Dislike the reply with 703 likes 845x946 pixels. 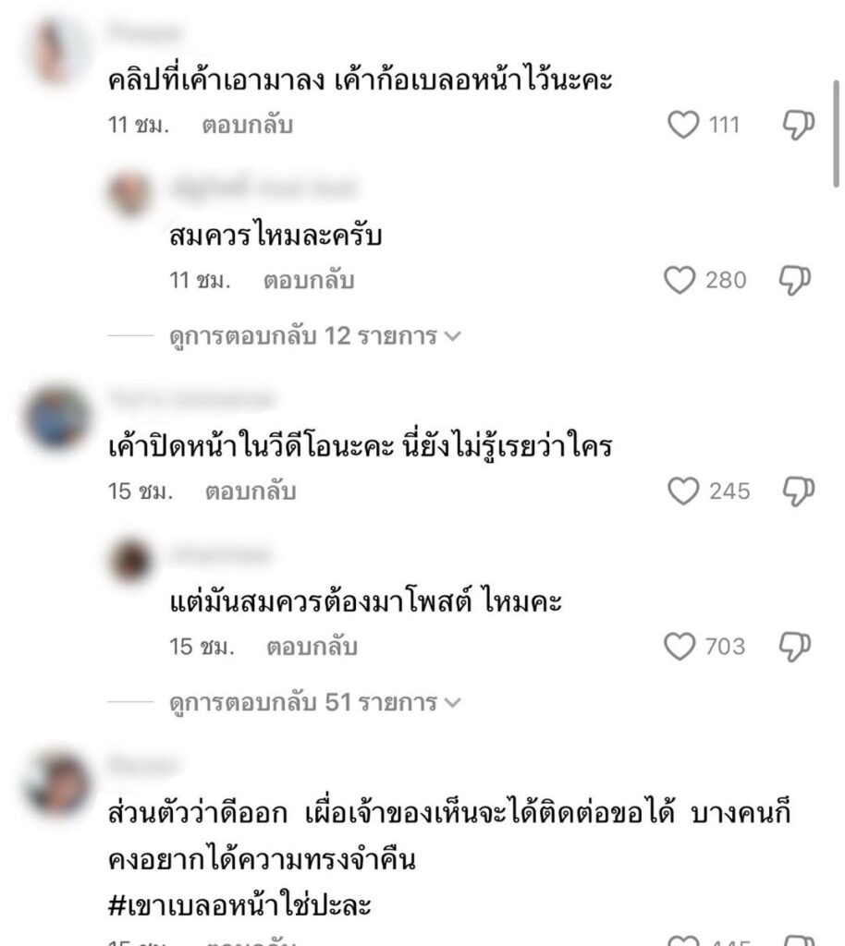[x=794, y=647]
